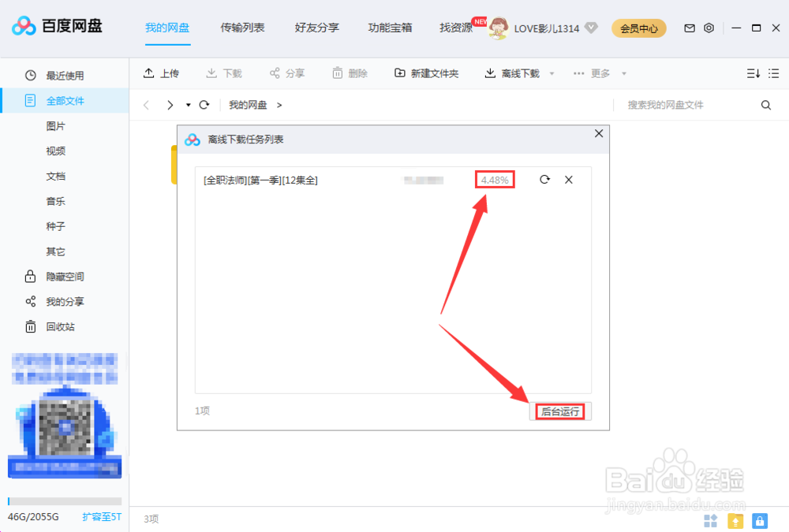789x532 pixels.
Task: Retry the offline download task
Action: click(x=544, y=180)
